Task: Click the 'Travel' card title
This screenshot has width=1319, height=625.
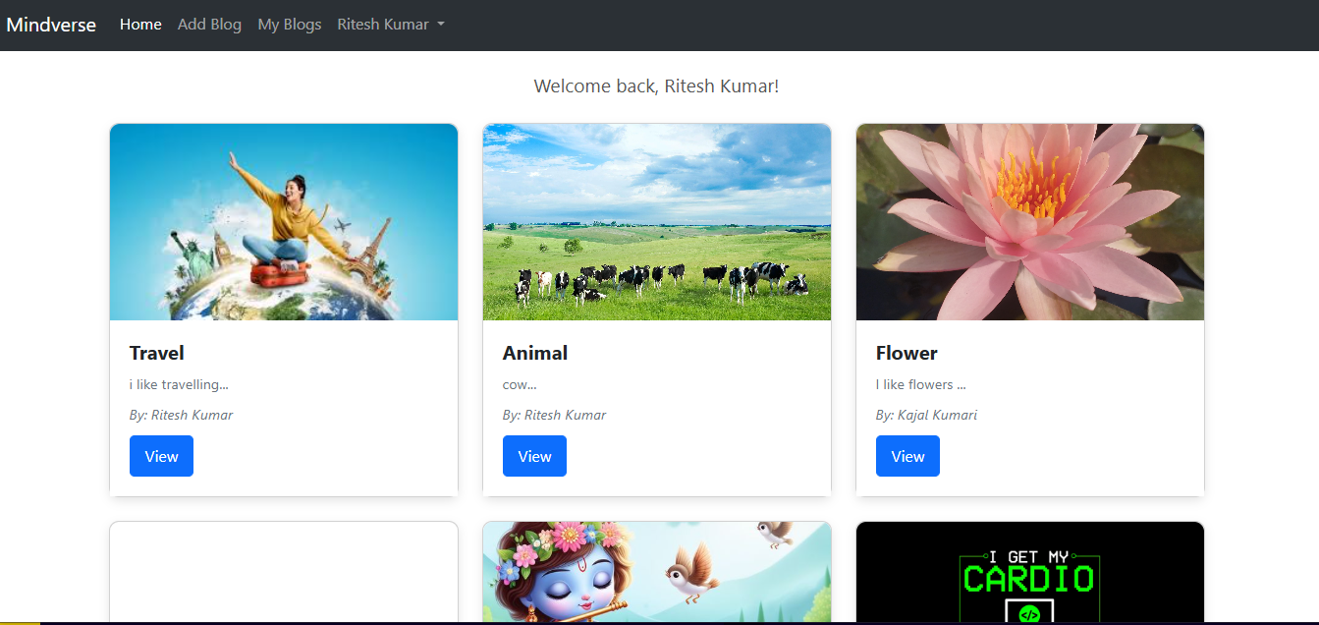Action: click(x=157, y=353)
